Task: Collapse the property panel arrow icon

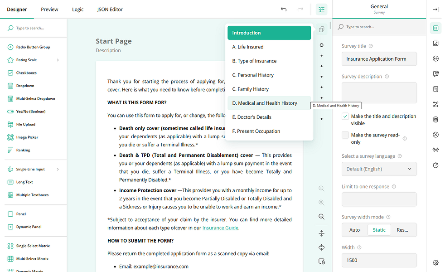Action: tap(435, 10)
